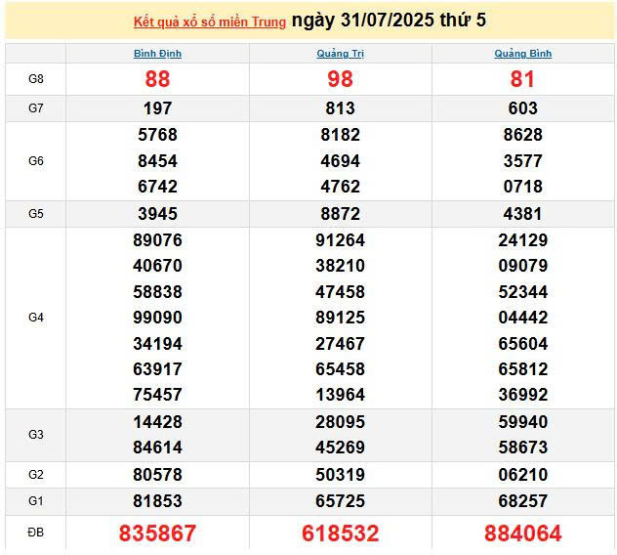Select G6 number 4694
The height and width of the screenshot is (555, 617).
[341, 161]
